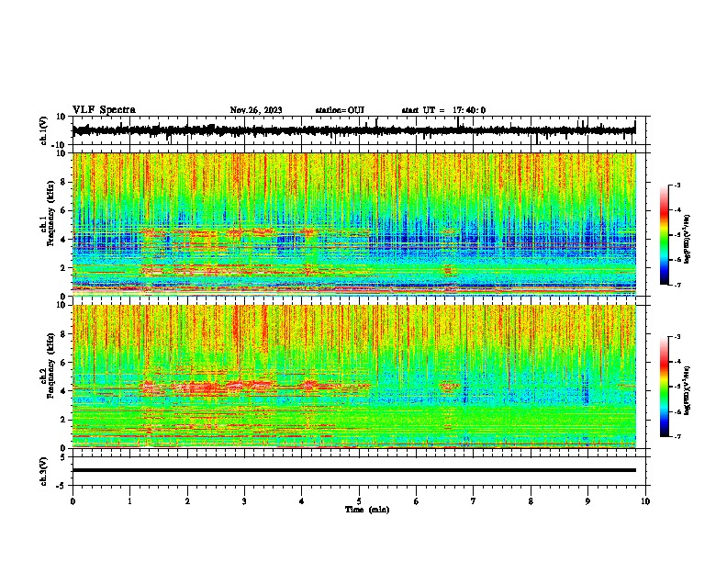Click the ch.1 colorbar log(PSD) unit label
Image resolution: width=727 pixels, height=562 pixels.
pyautogui.click(x=688, y=240)
